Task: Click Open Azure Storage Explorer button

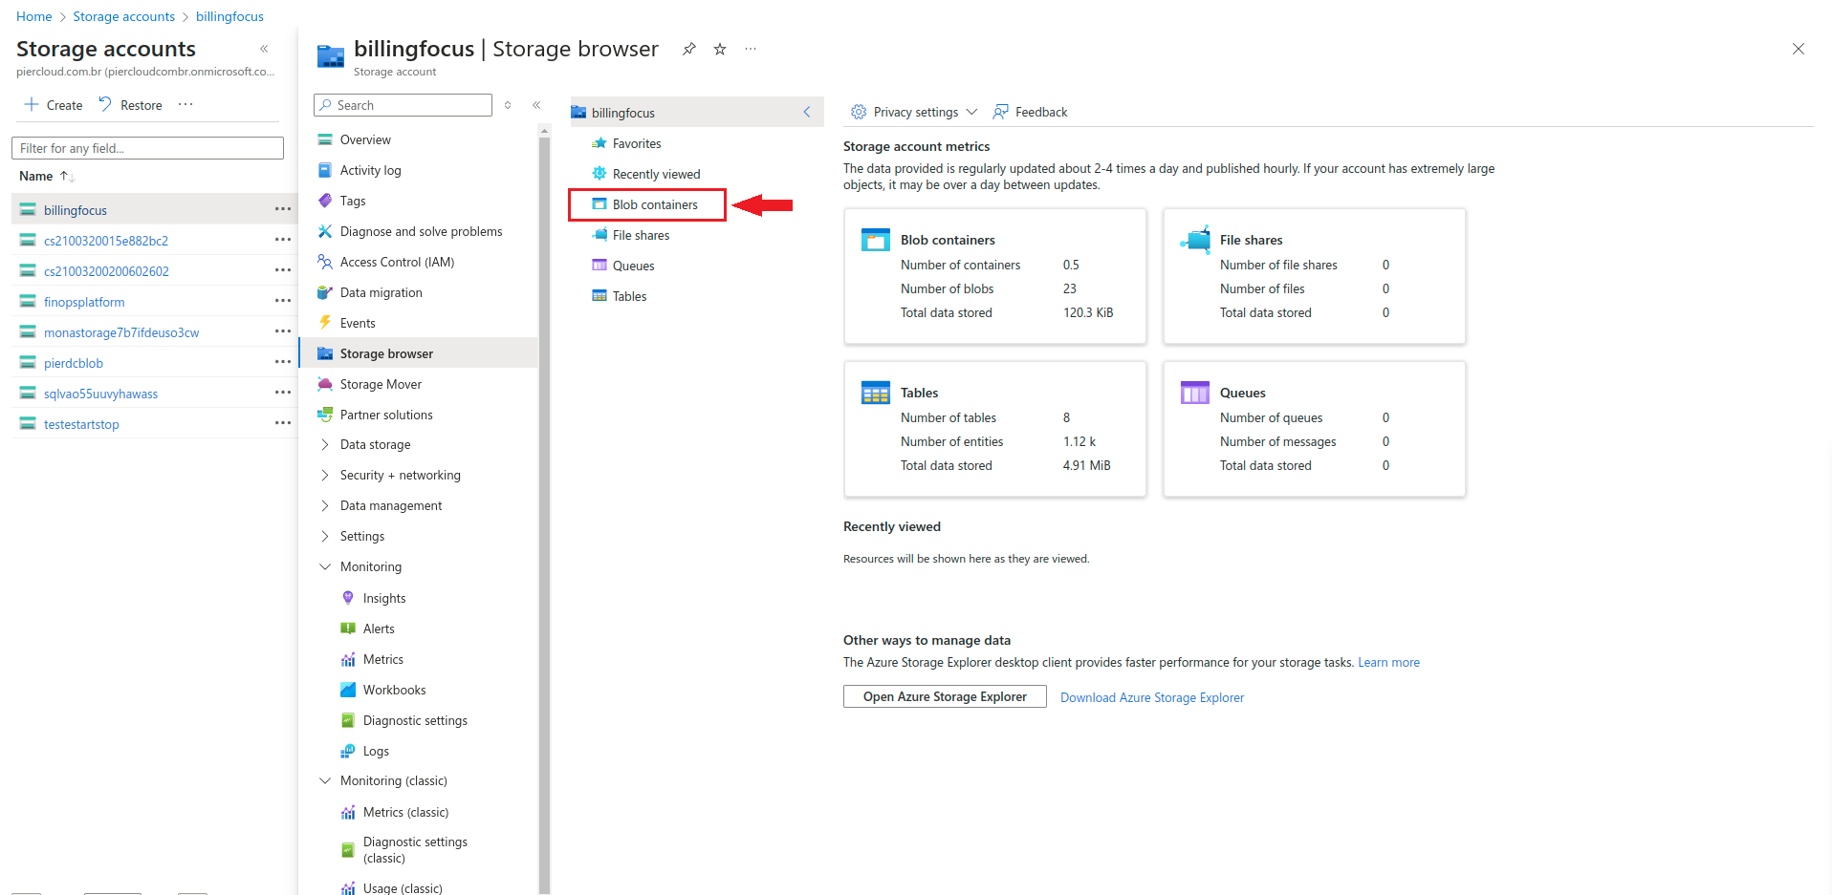Action: pos(945,696)
